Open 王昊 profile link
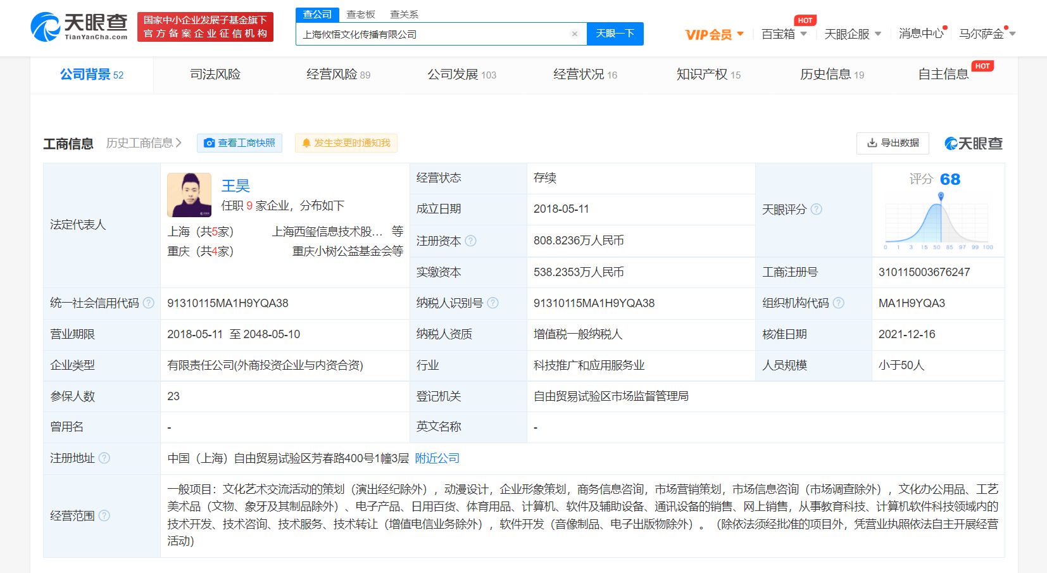 pos(235,186)
